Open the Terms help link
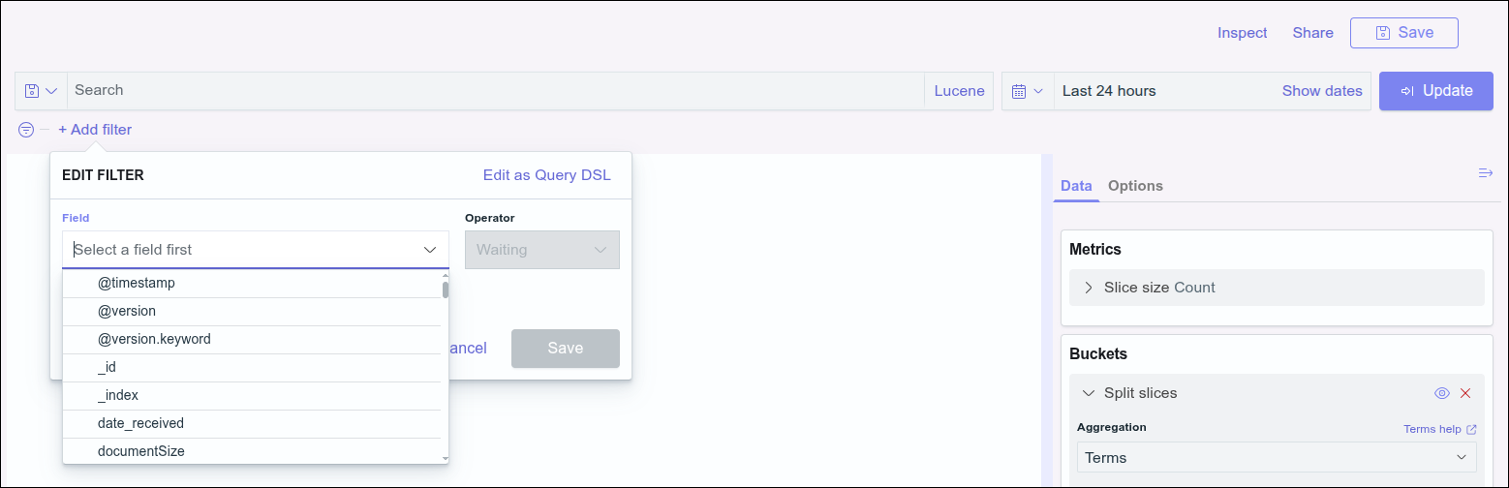 [1439, 429]
